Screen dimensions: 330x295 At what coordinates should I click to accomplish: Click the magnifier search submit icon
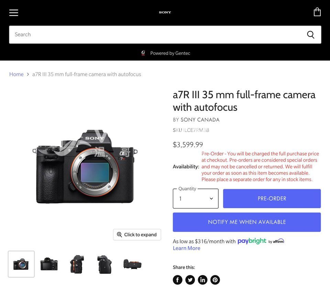310,34
